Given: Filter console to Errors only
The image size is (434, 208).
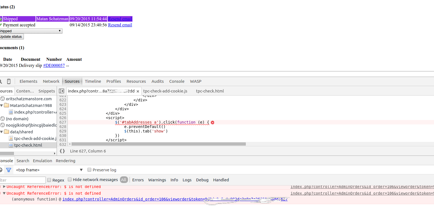Looking at the screenshot, I should click(138, 180).
